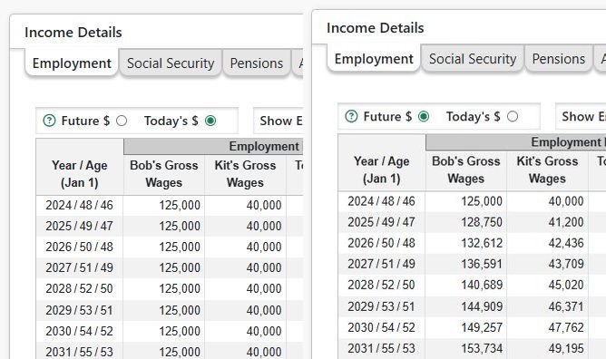Screen dimensions: 606x359
Task: Open help icon beside Future $ in left panel
Action: point(50,121)
